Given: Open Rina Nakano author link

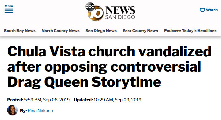Looking at the screenshot, I should click(x=40, y=111).
